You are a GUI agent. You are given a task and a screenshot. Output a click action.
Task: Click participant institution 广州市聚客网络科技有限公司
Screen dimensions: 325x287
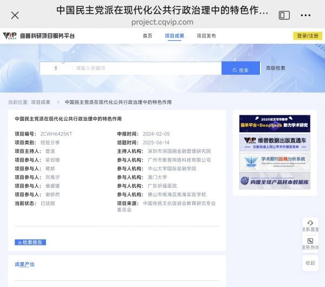click(x=179, y=160)
